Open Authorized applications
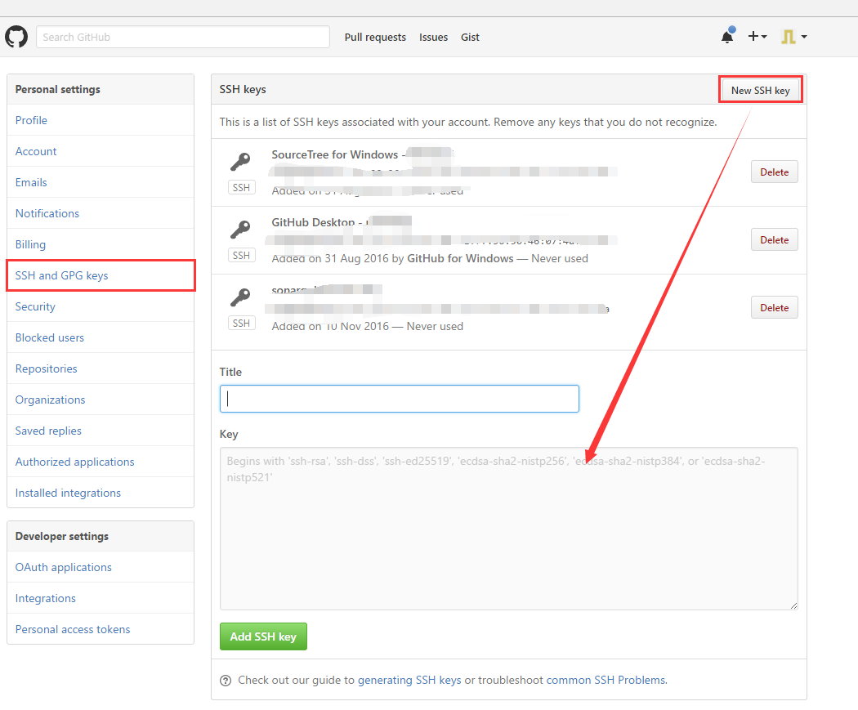 click(101, 462)
